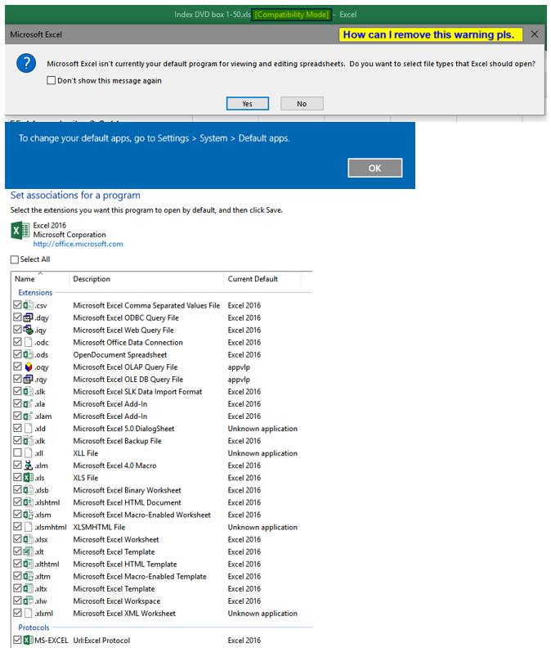
Task: Select the .csv file type icon
Action: pyautogui.click(x=28, y=305)
